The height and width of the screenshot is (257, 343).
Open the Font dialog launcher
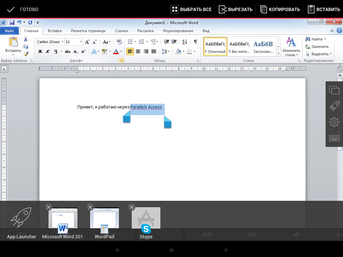point(121,61)
